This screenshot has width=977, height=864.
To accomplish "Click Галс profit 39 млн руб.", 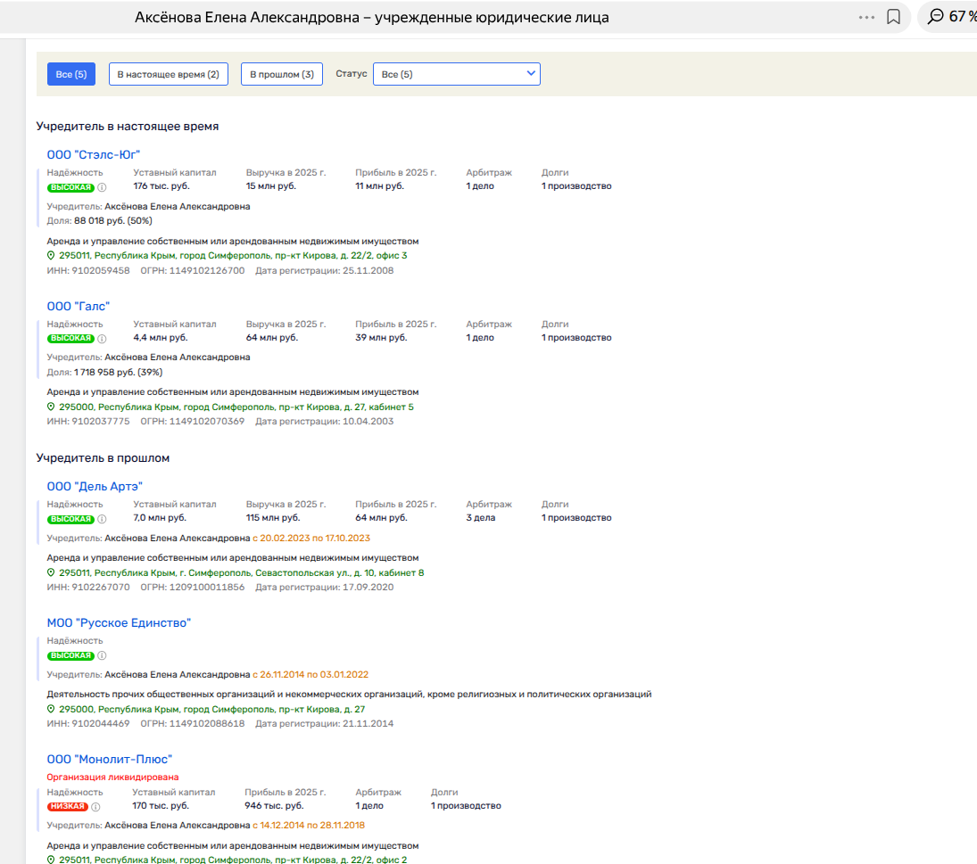I will [381, 337].
